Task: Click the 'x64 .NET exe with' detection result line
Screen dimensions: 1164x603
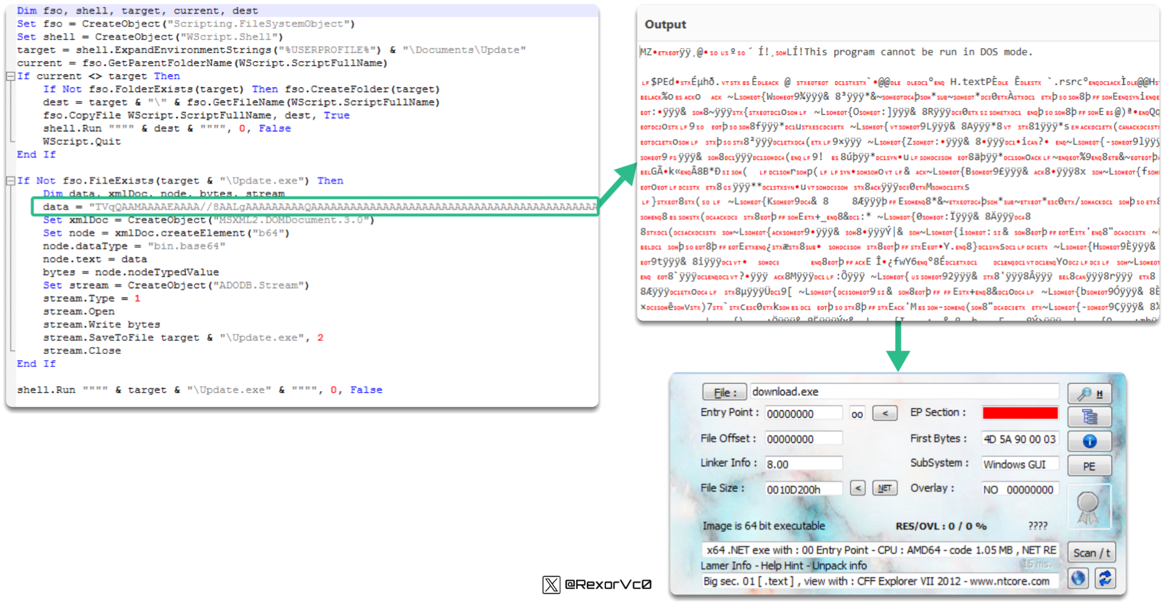Action: [x=880, y=550]
